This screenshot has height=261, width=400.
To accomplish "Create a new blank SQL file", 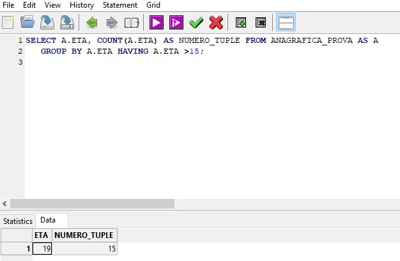I will 8,22.
